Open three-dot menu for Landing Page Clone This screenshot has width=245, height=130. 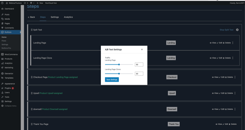233,58
